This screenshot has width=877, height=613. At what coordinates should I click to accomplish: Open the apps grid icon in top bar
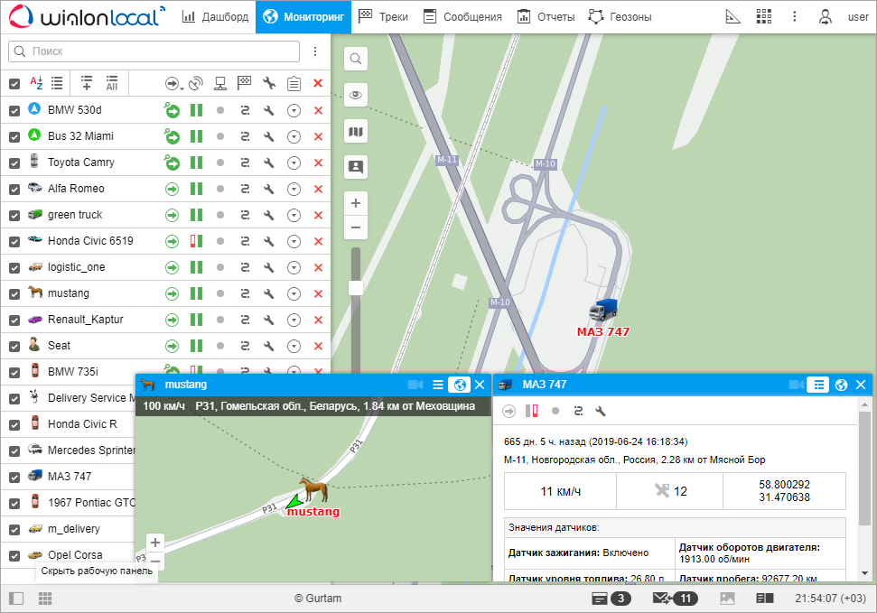pos(764,16)
